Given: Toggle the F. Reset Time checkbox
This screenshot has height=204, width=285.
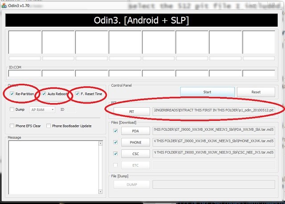Looking at the screenshot, I should click(x=77, y=94).
